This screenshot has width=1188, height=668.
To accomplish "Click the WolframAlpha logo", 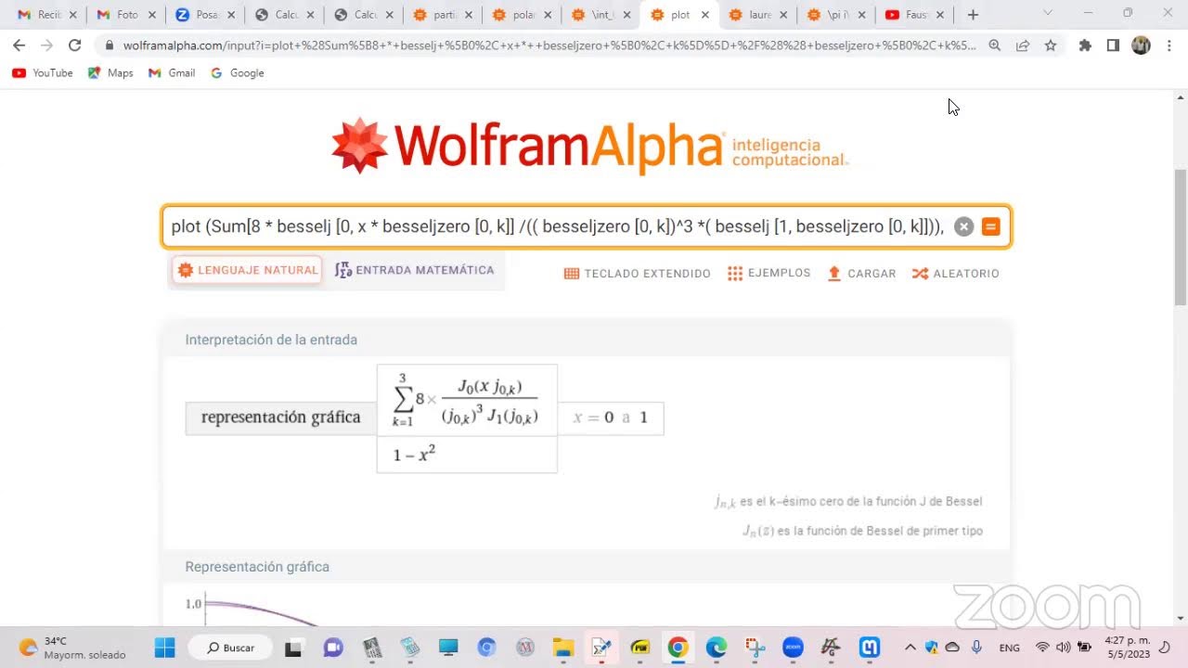I will click(x=589, y=147).
